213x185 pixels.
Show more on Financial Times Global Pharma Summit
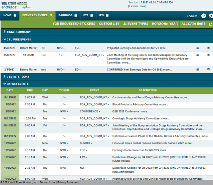(x=189, y=143)
